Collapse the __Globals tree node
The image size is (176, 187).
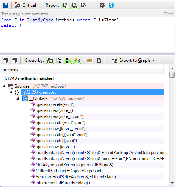(18, 98)
